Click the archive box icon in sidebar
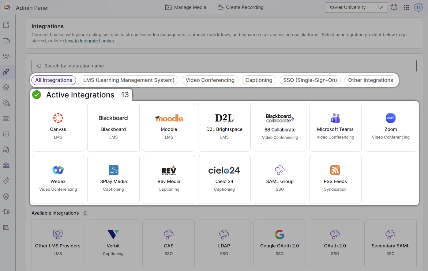 point(6,134)
